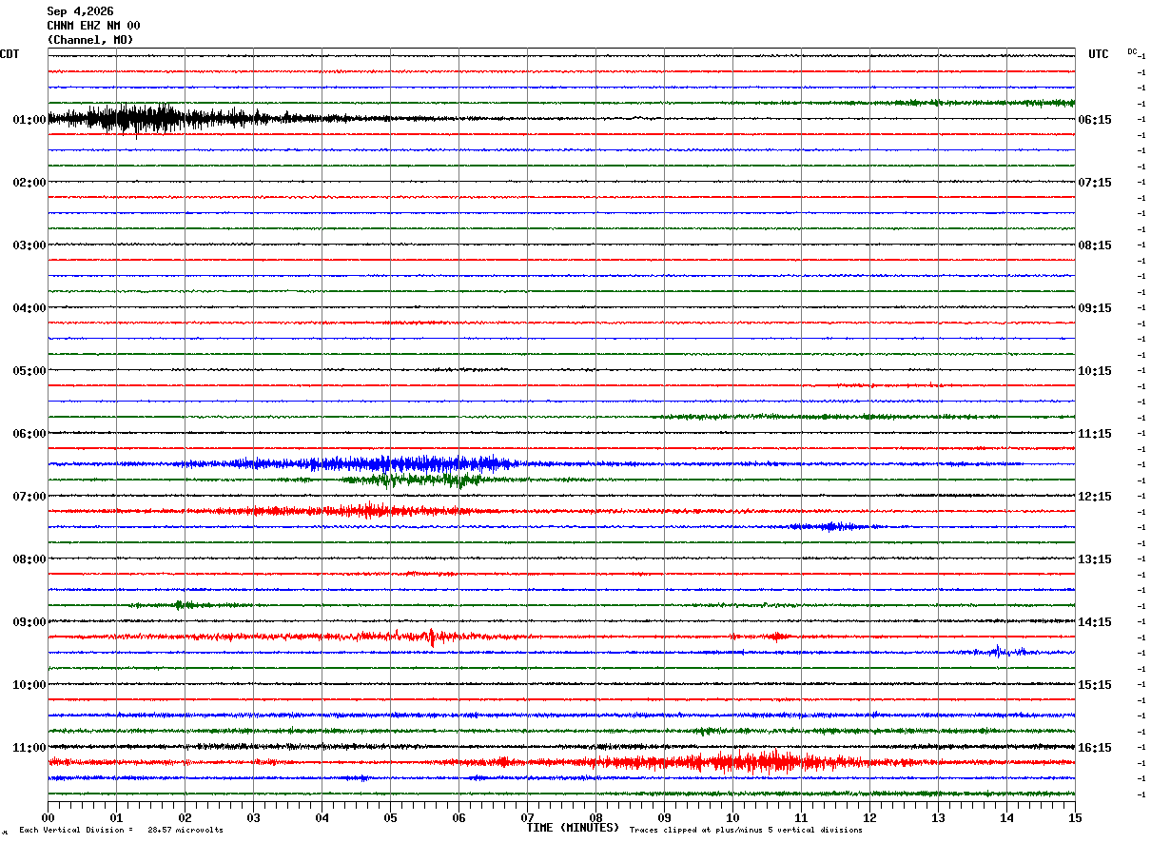Click the Each Vertical Division scale note
The image size is (1151, 843).
pyautogui.click(x=121, y=830)
